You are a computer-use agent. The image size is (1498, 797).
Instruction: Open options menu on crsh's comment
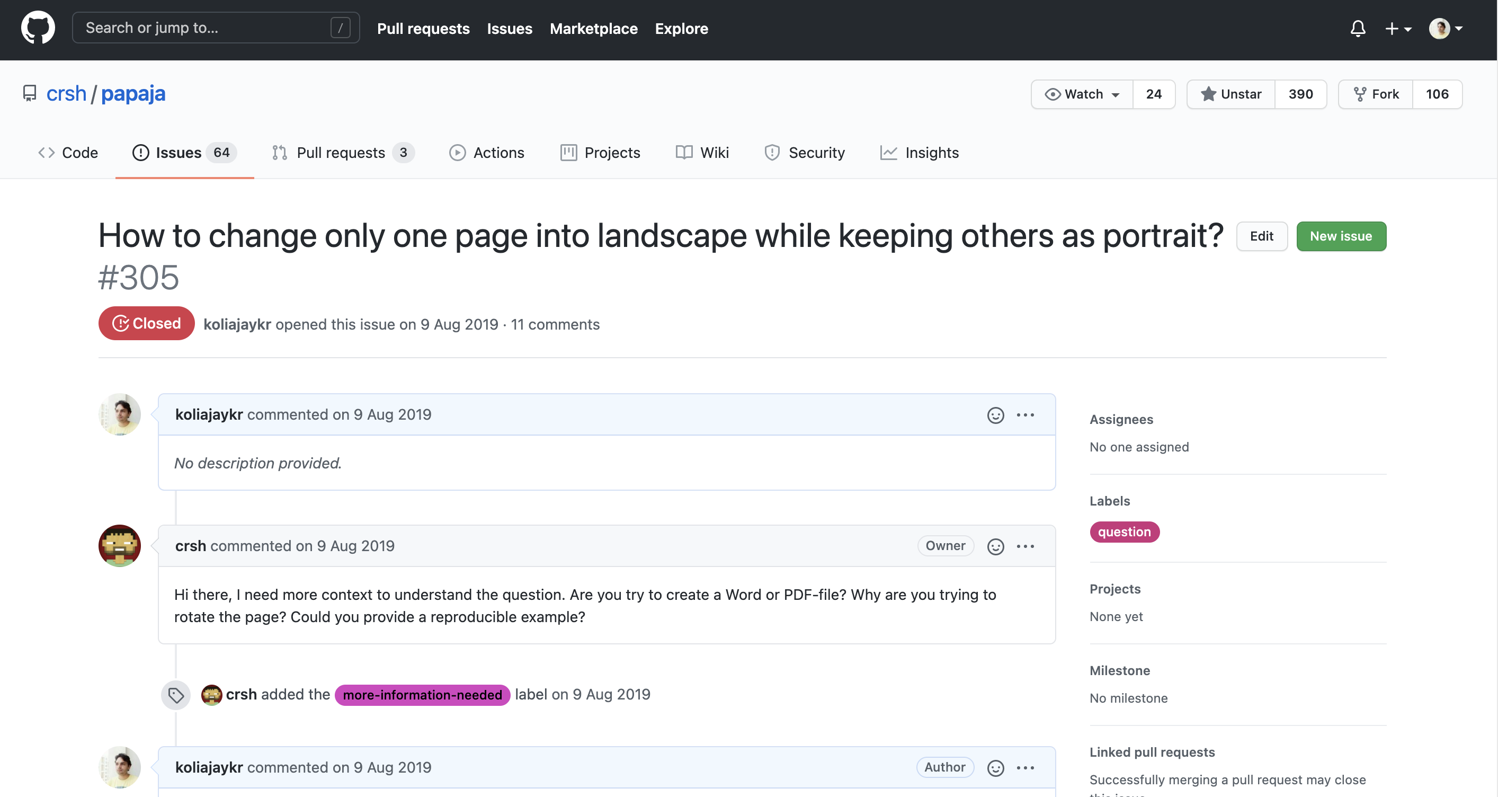point(1025,546)
